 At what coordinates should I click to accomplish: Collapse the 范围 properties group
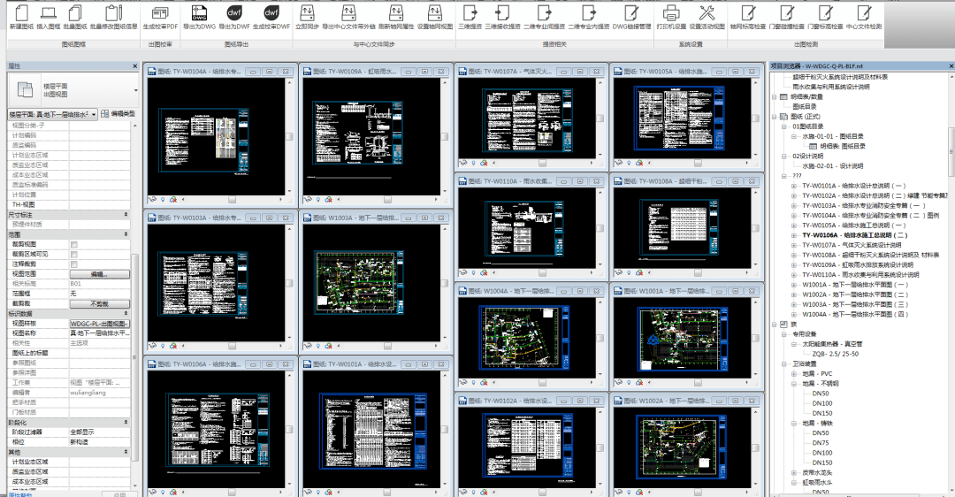pos(126,233)
